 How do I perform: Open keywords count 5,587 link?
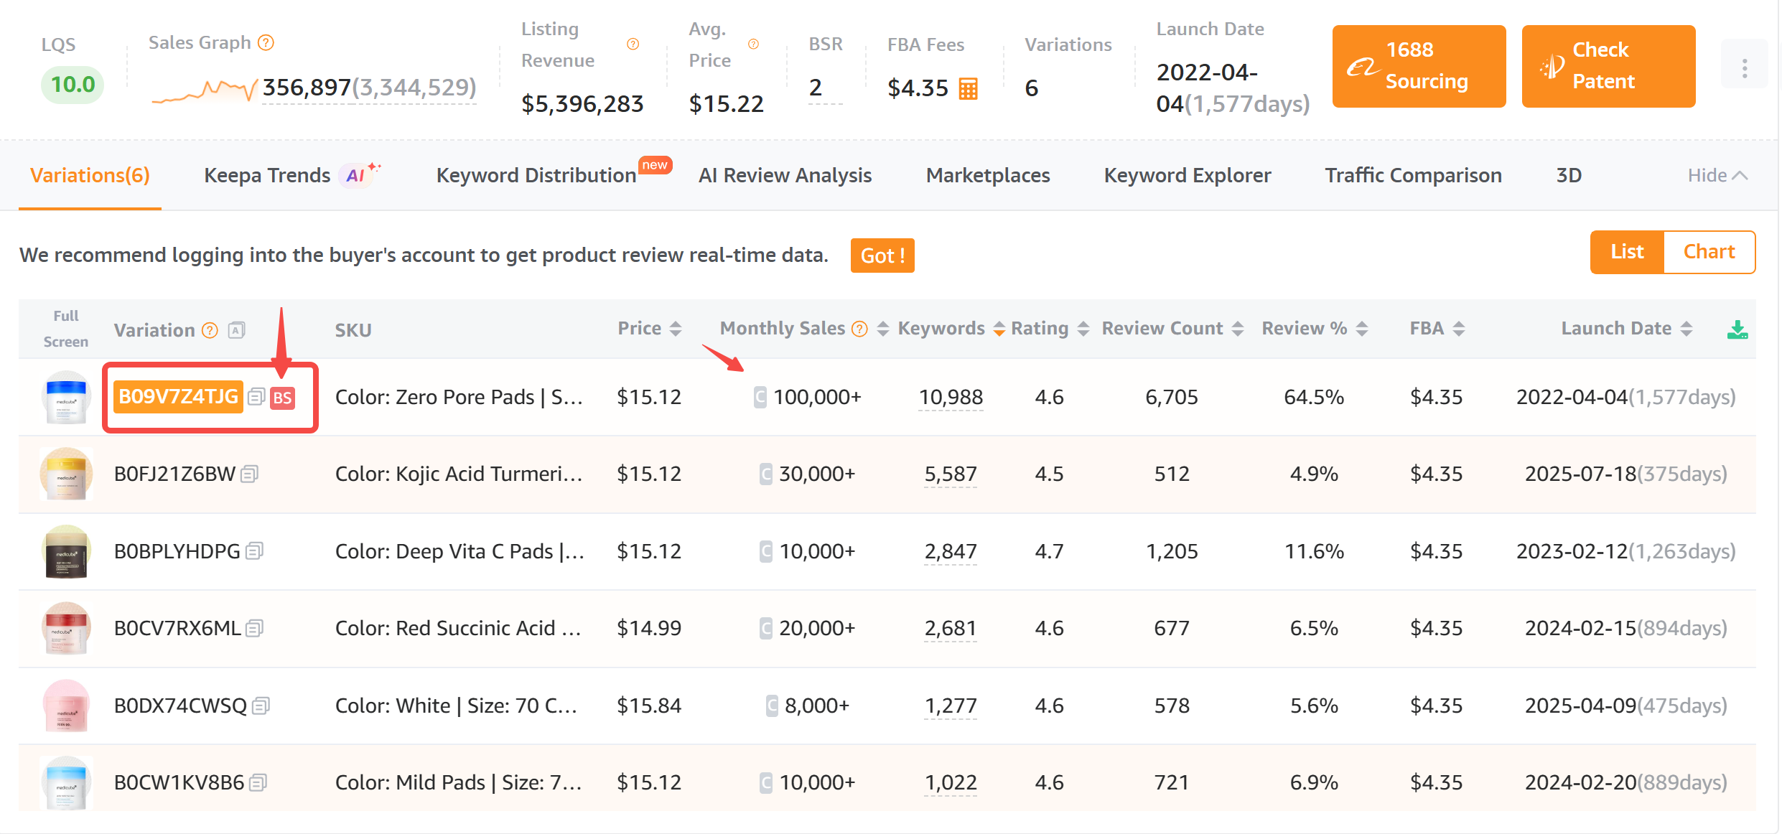tap(951, 474)
